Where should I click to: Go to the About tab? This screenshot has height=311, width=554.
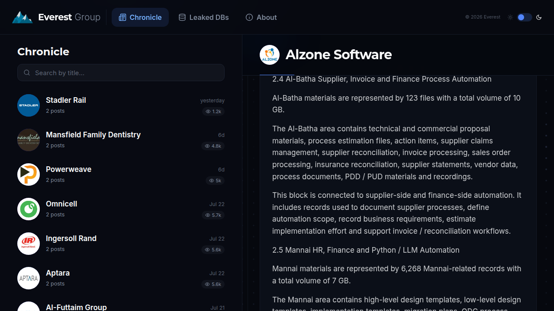coord(261,17)
